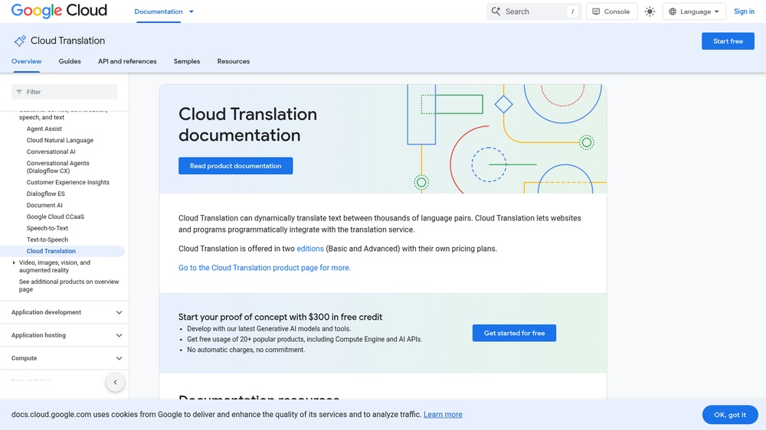Image resolution: width=766 pixels, height=430 pixels.
Task: Click the Google Cloud logo
Action: [59, 11]
